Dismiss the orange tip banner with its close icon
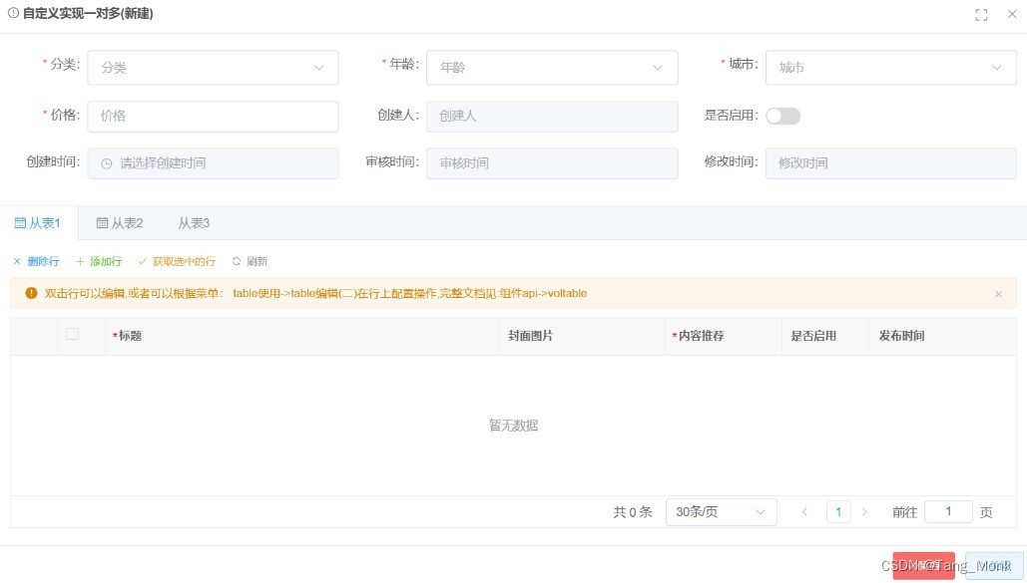Screen dimensions: 1027x583 (x=998, y=293)
